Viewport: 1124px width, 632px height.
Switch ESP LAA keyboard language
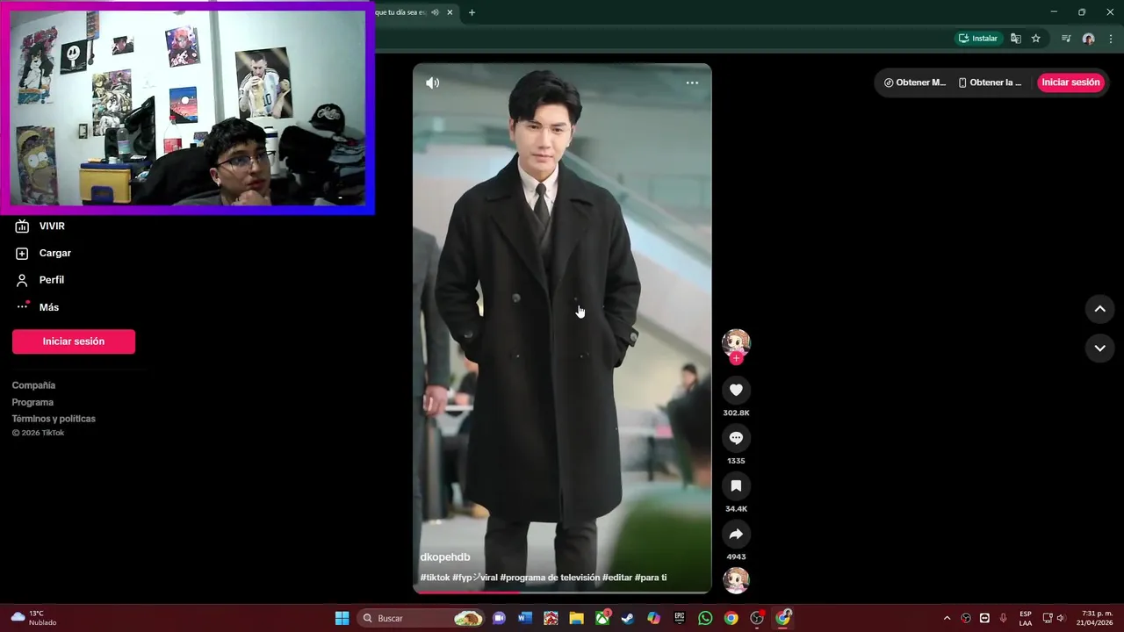(x=1026, y=618)
